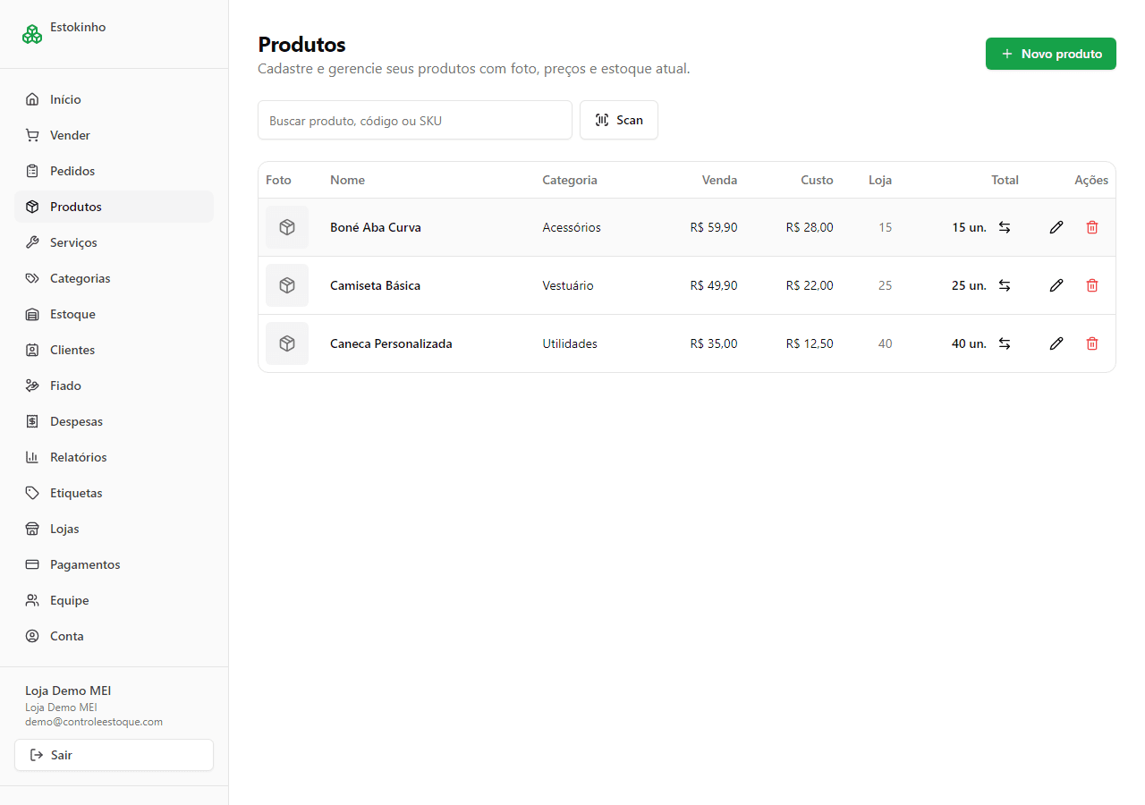Image resolution: width=1145 pixels, height=805 pixels.
Task: Go to Despesas in the sidebar
Action: [x=114, y=421]
